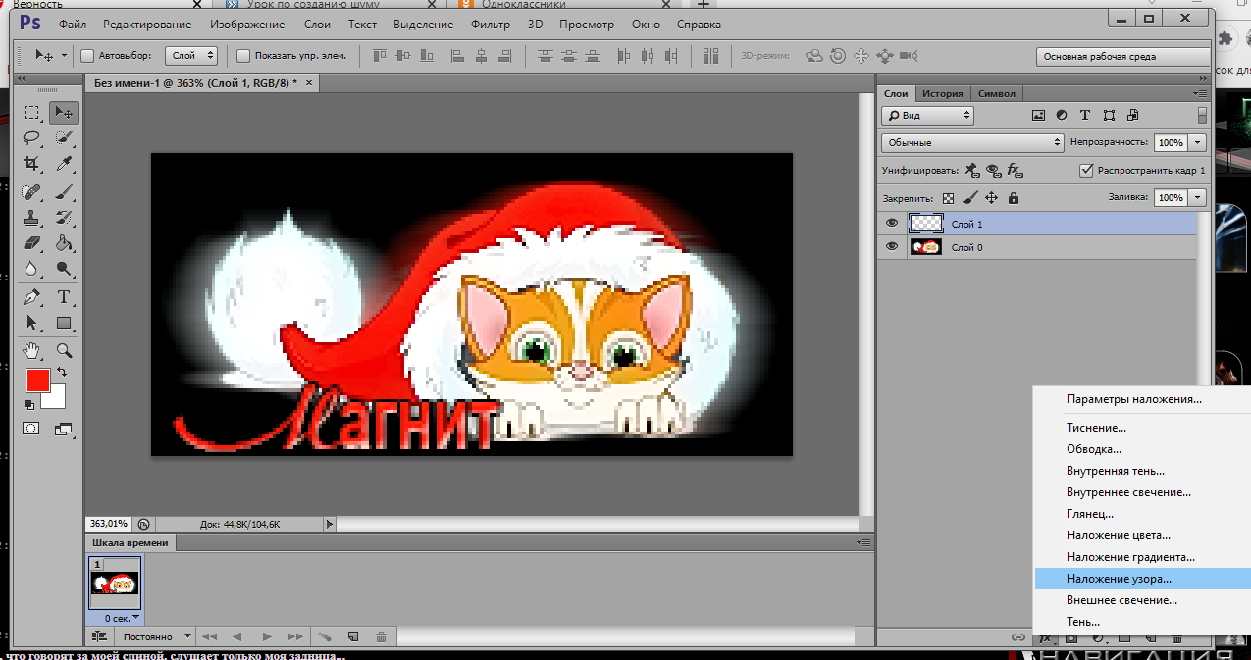Viewport: 1251px width, 660px height.
Task: Select the Path Selection tool
Action: click(x=31, y=322)
